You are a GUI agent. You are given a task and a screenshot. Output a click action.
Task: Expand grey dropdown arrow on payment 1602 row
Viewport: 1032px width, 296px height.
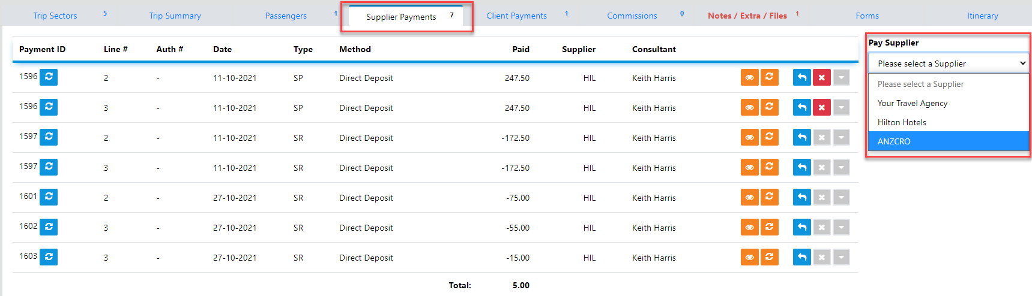click(x=841, y=227)
